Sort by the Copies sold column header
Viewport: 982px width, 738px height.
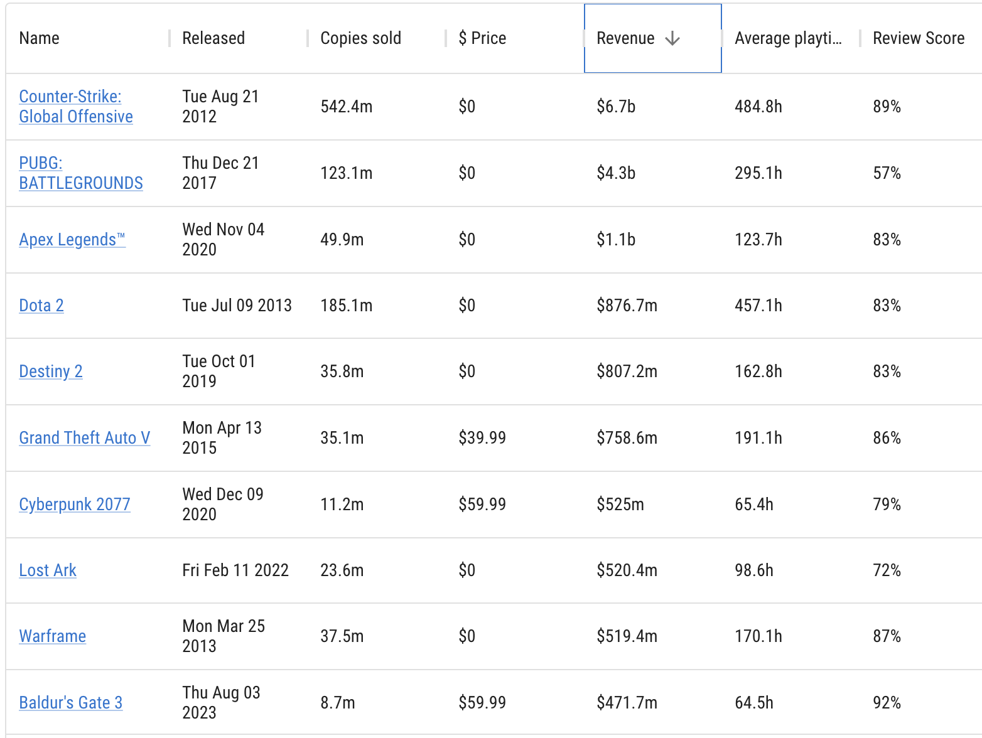360,38
